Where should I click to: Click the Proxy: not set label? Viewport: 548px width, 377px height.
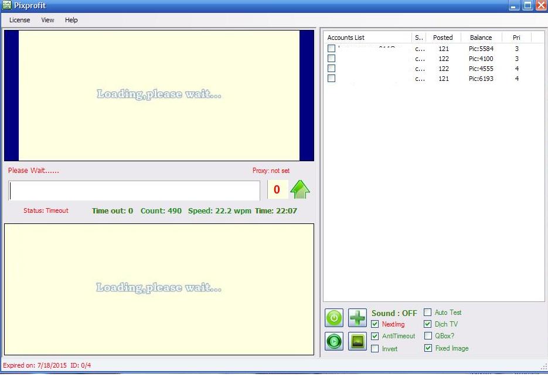pyautogui.click(x=271, y=171)
